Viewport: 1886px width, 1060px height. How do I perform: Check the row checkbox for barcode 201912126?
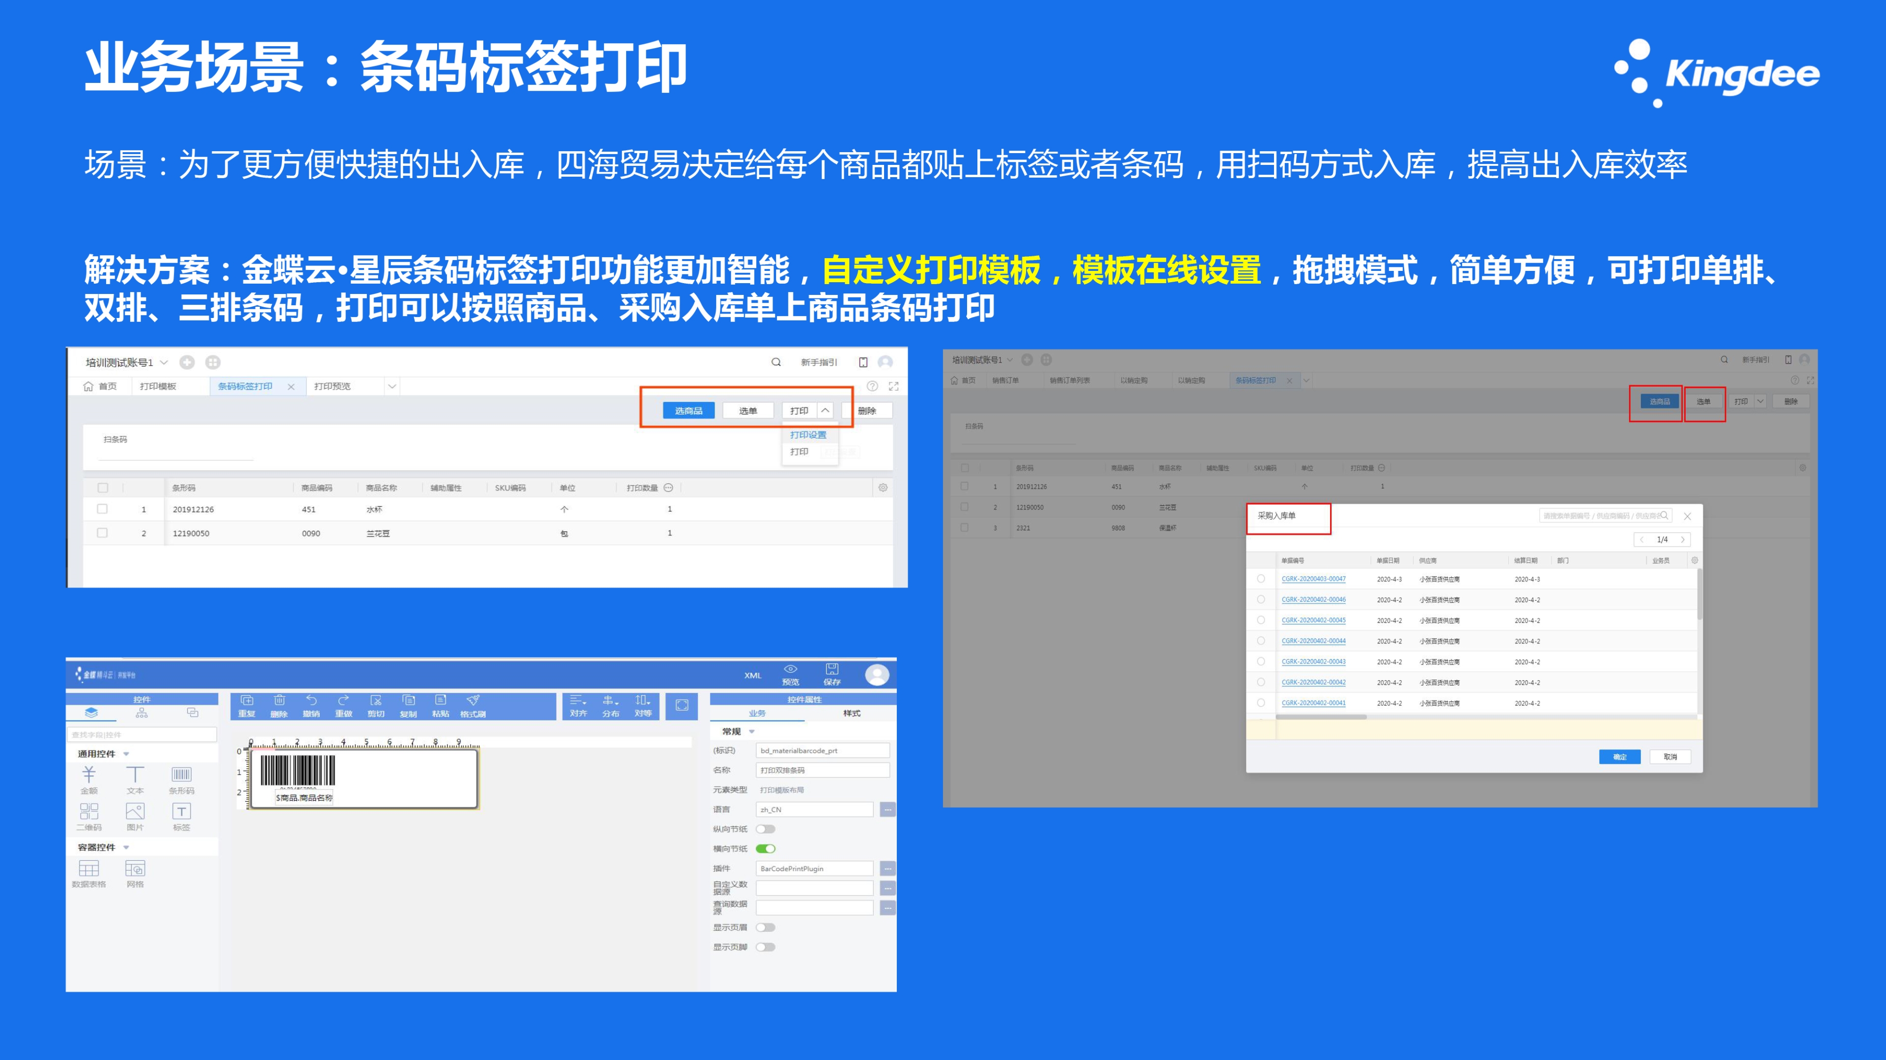(103, 509)
